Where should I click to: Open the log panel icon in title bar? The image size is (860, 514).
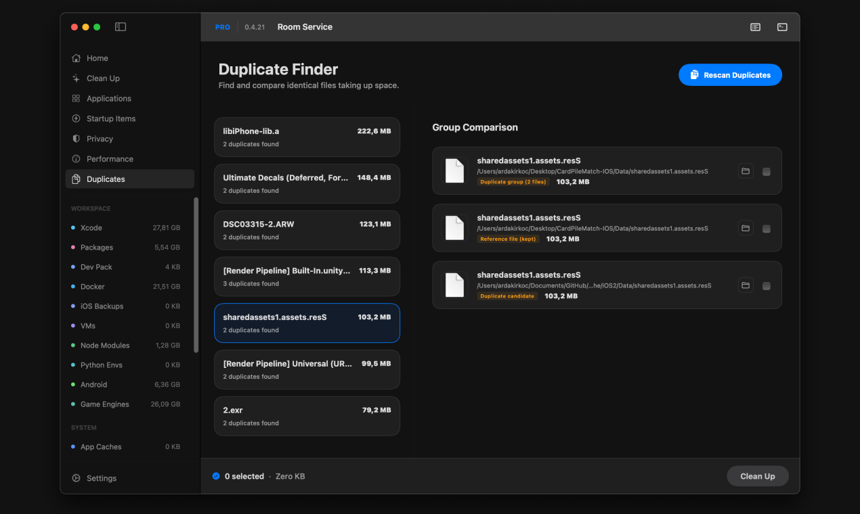[x=755, y=27]
